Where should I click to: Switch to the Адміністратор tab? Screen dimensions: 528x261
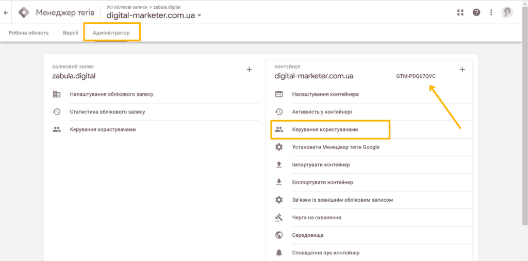click(111, 33)
